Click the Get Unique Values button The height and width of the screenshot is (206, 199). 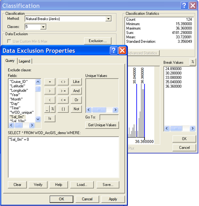click(x=102, y=125)
